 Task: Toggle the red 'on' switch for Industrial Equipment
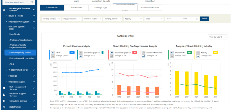click(135, 53)
